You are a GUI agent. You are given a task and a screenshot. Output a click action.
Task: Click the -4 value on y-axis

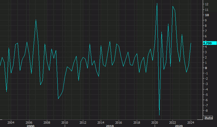click(206, 89)
